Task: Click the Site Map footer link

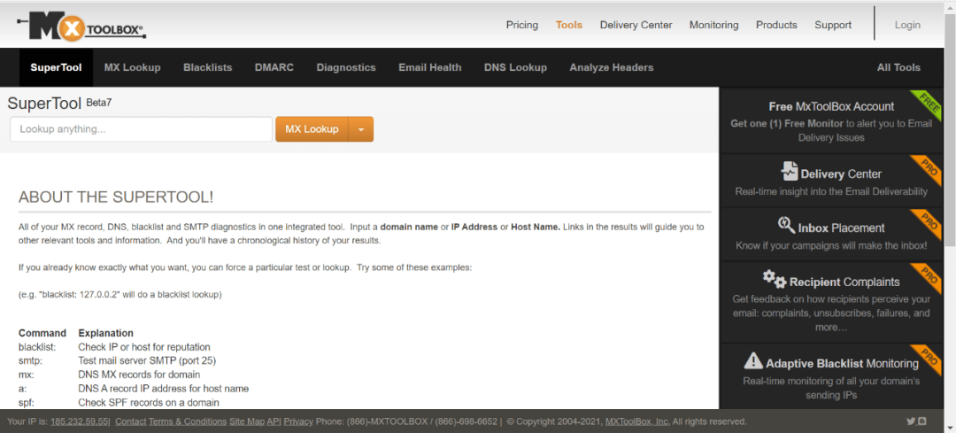Action: pyautogui.click(x=247, y=421)
